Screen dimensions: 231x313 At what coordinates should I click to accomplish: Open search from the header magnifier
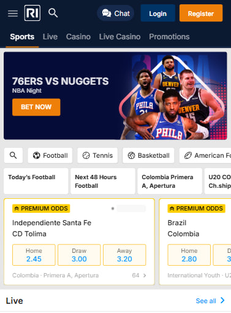(x=53, y=13)
